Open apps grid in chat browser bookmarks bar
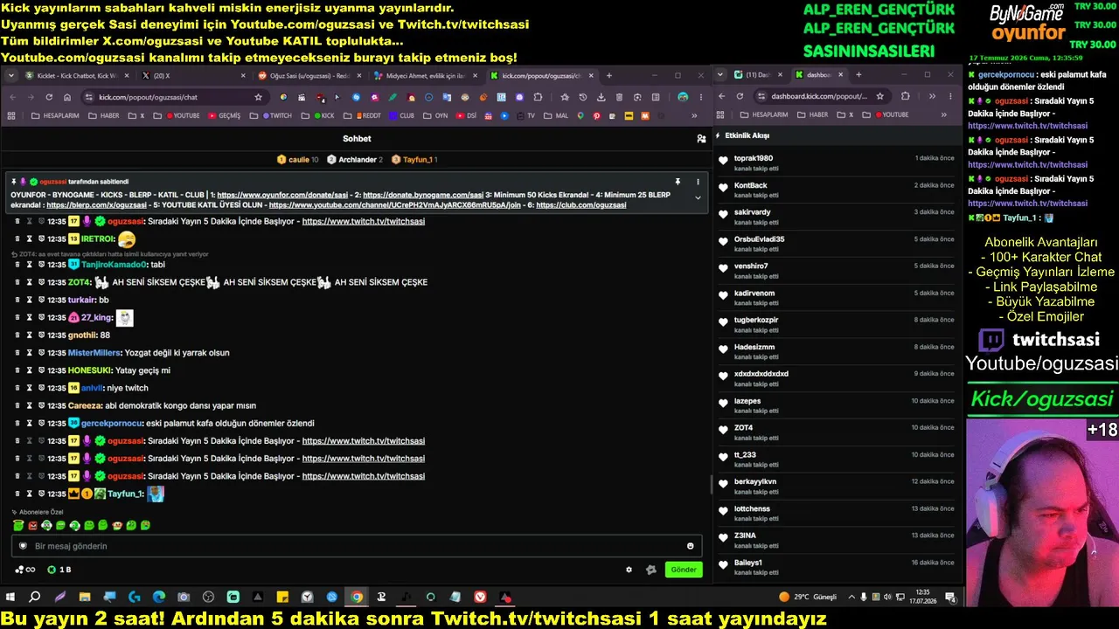Screen dimensions: 1119x629 coord(11,115)
